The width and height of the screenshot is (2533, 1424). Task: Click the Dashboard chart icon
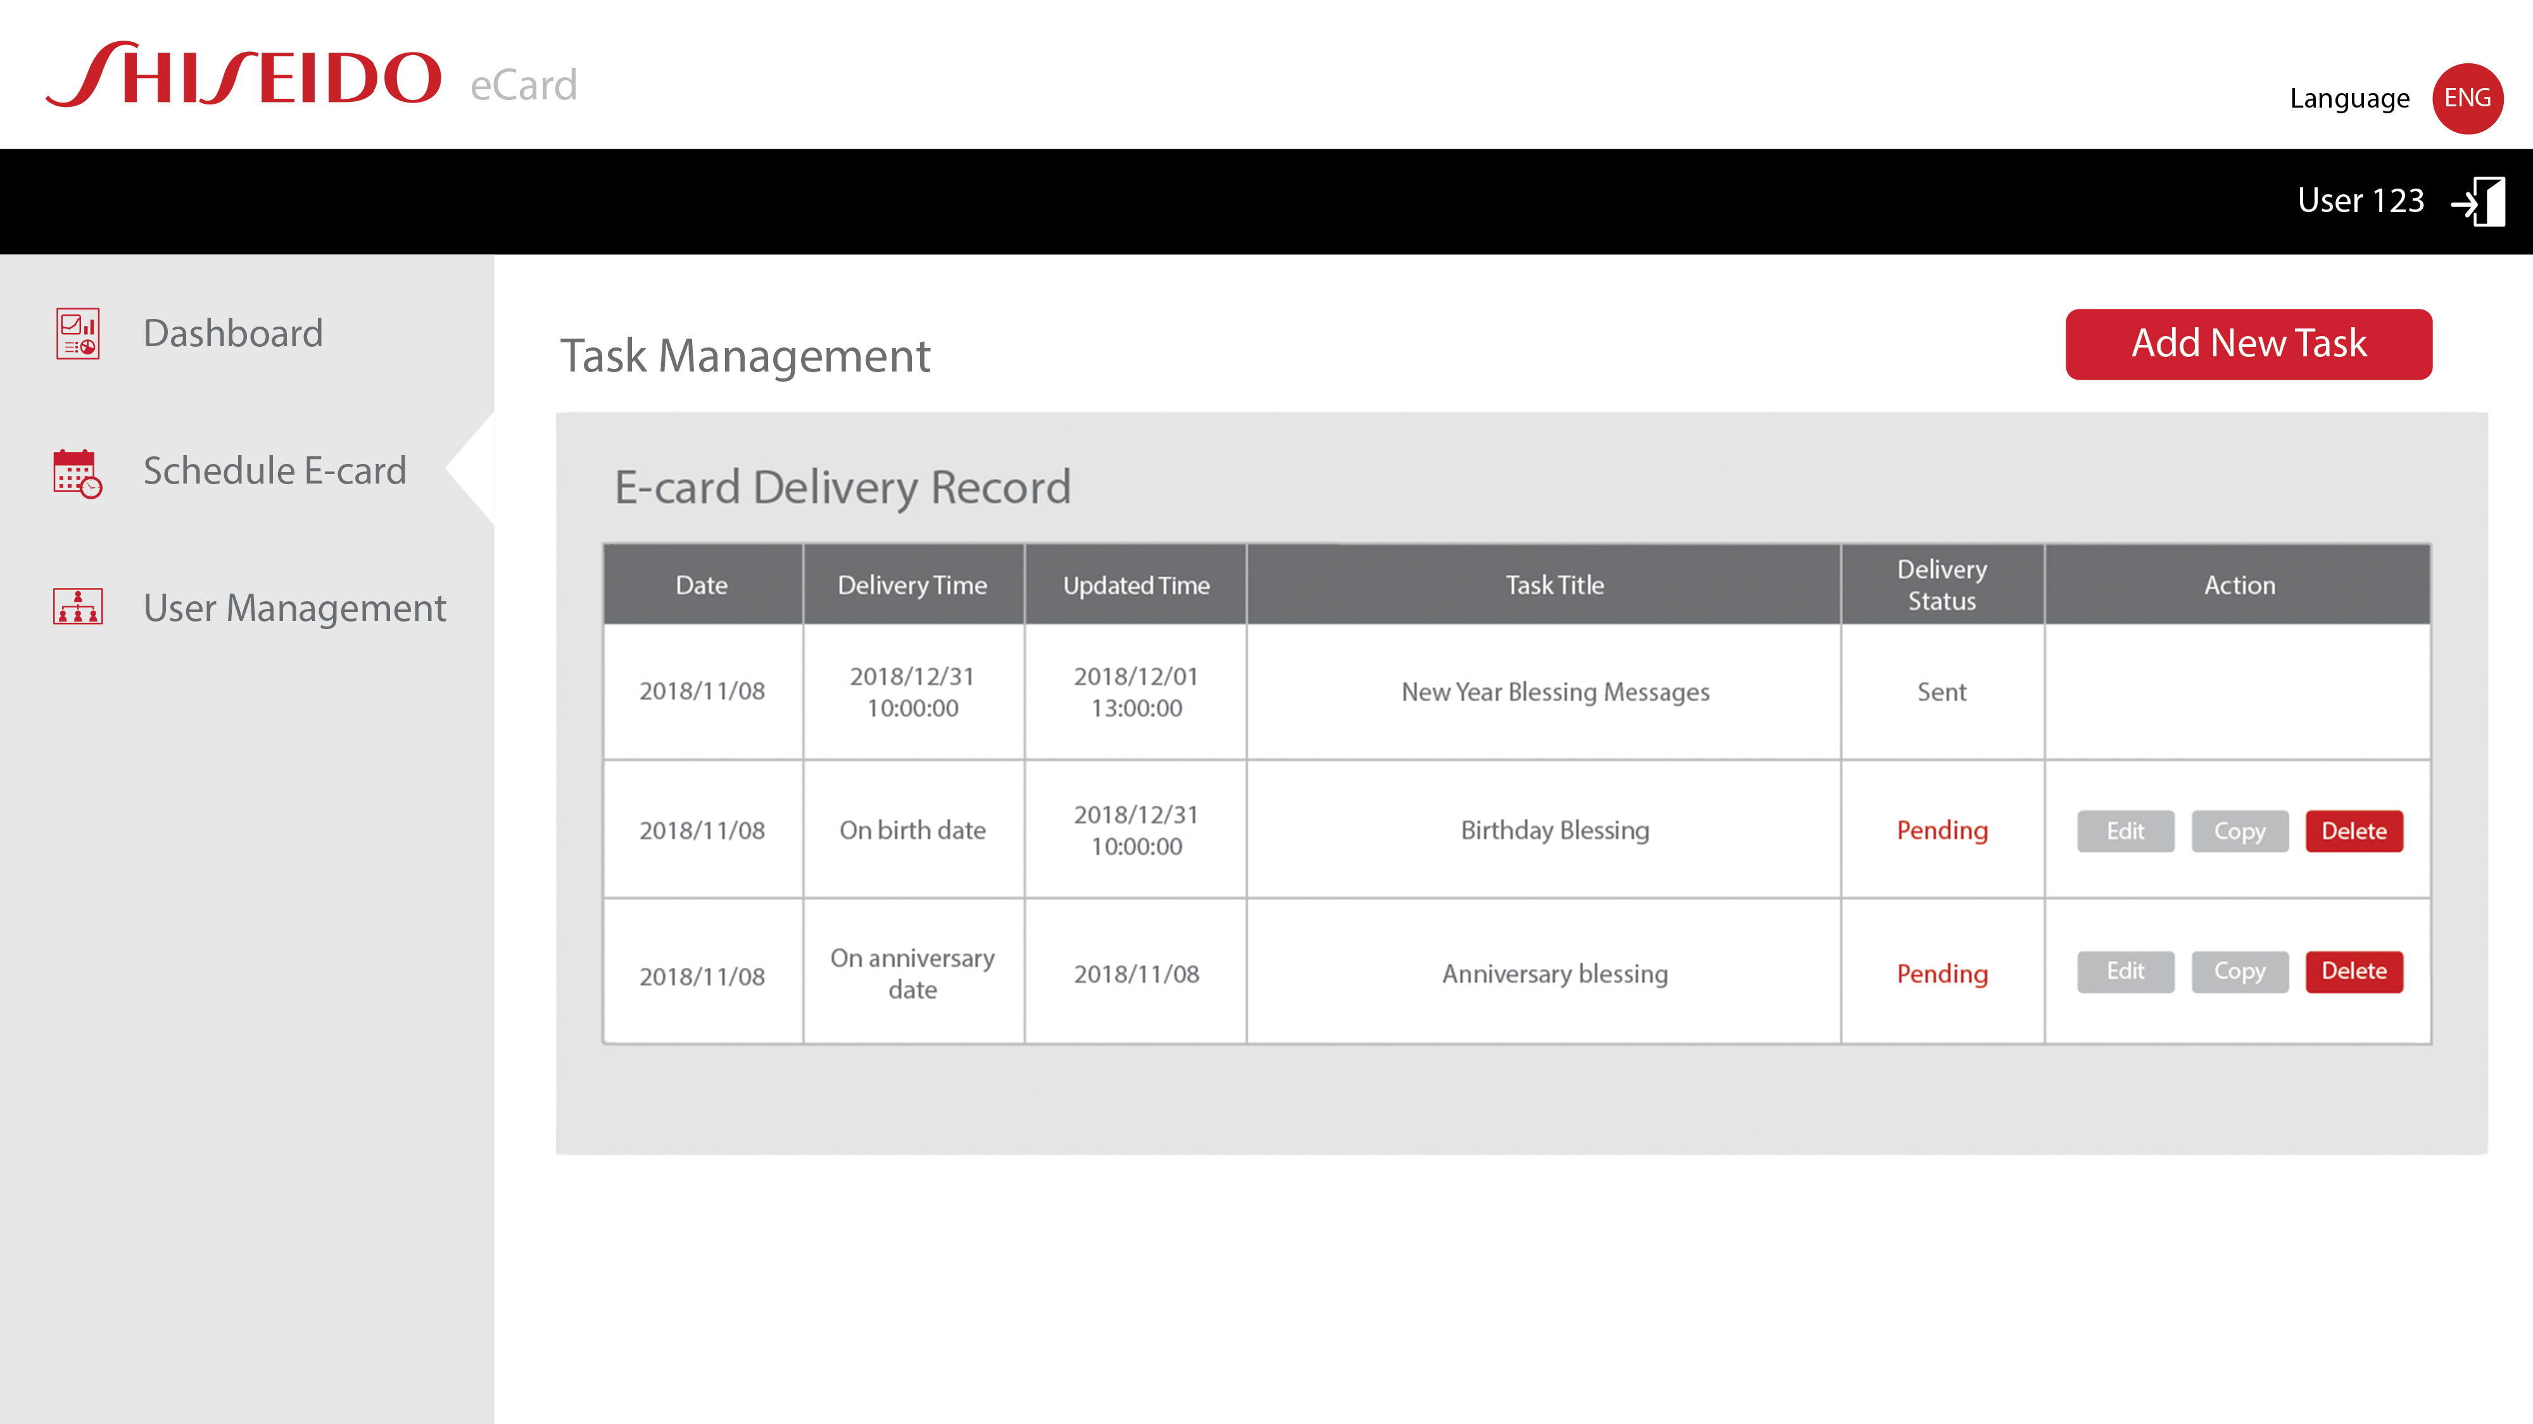[x=78, y=334]
